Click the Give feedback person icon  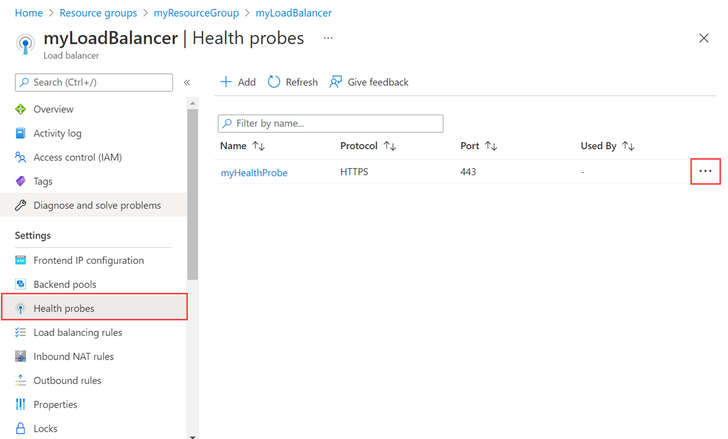(335, 82)
